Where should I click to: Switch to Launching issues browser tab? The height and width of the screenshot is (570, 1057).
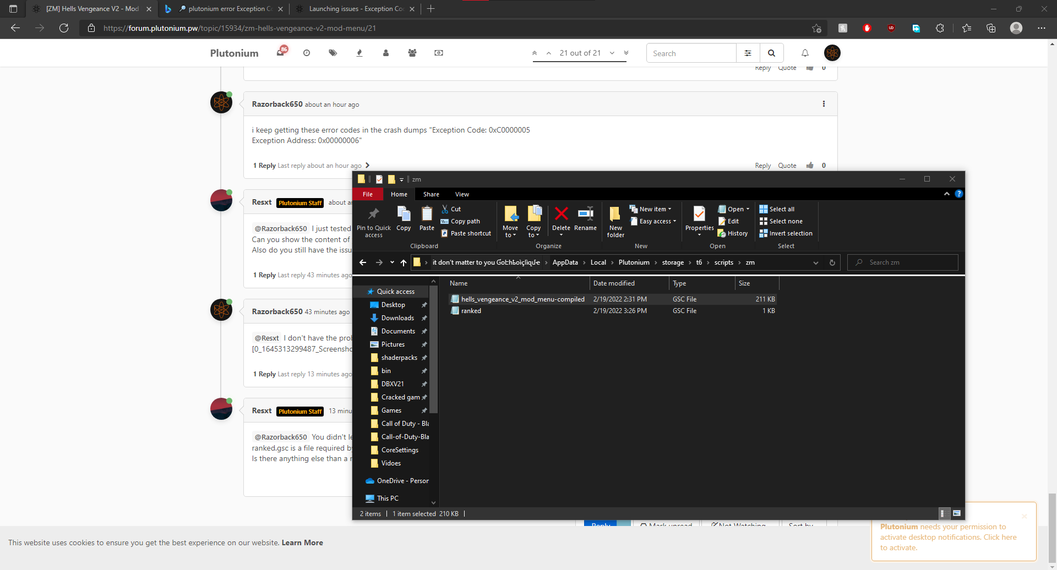356,9
